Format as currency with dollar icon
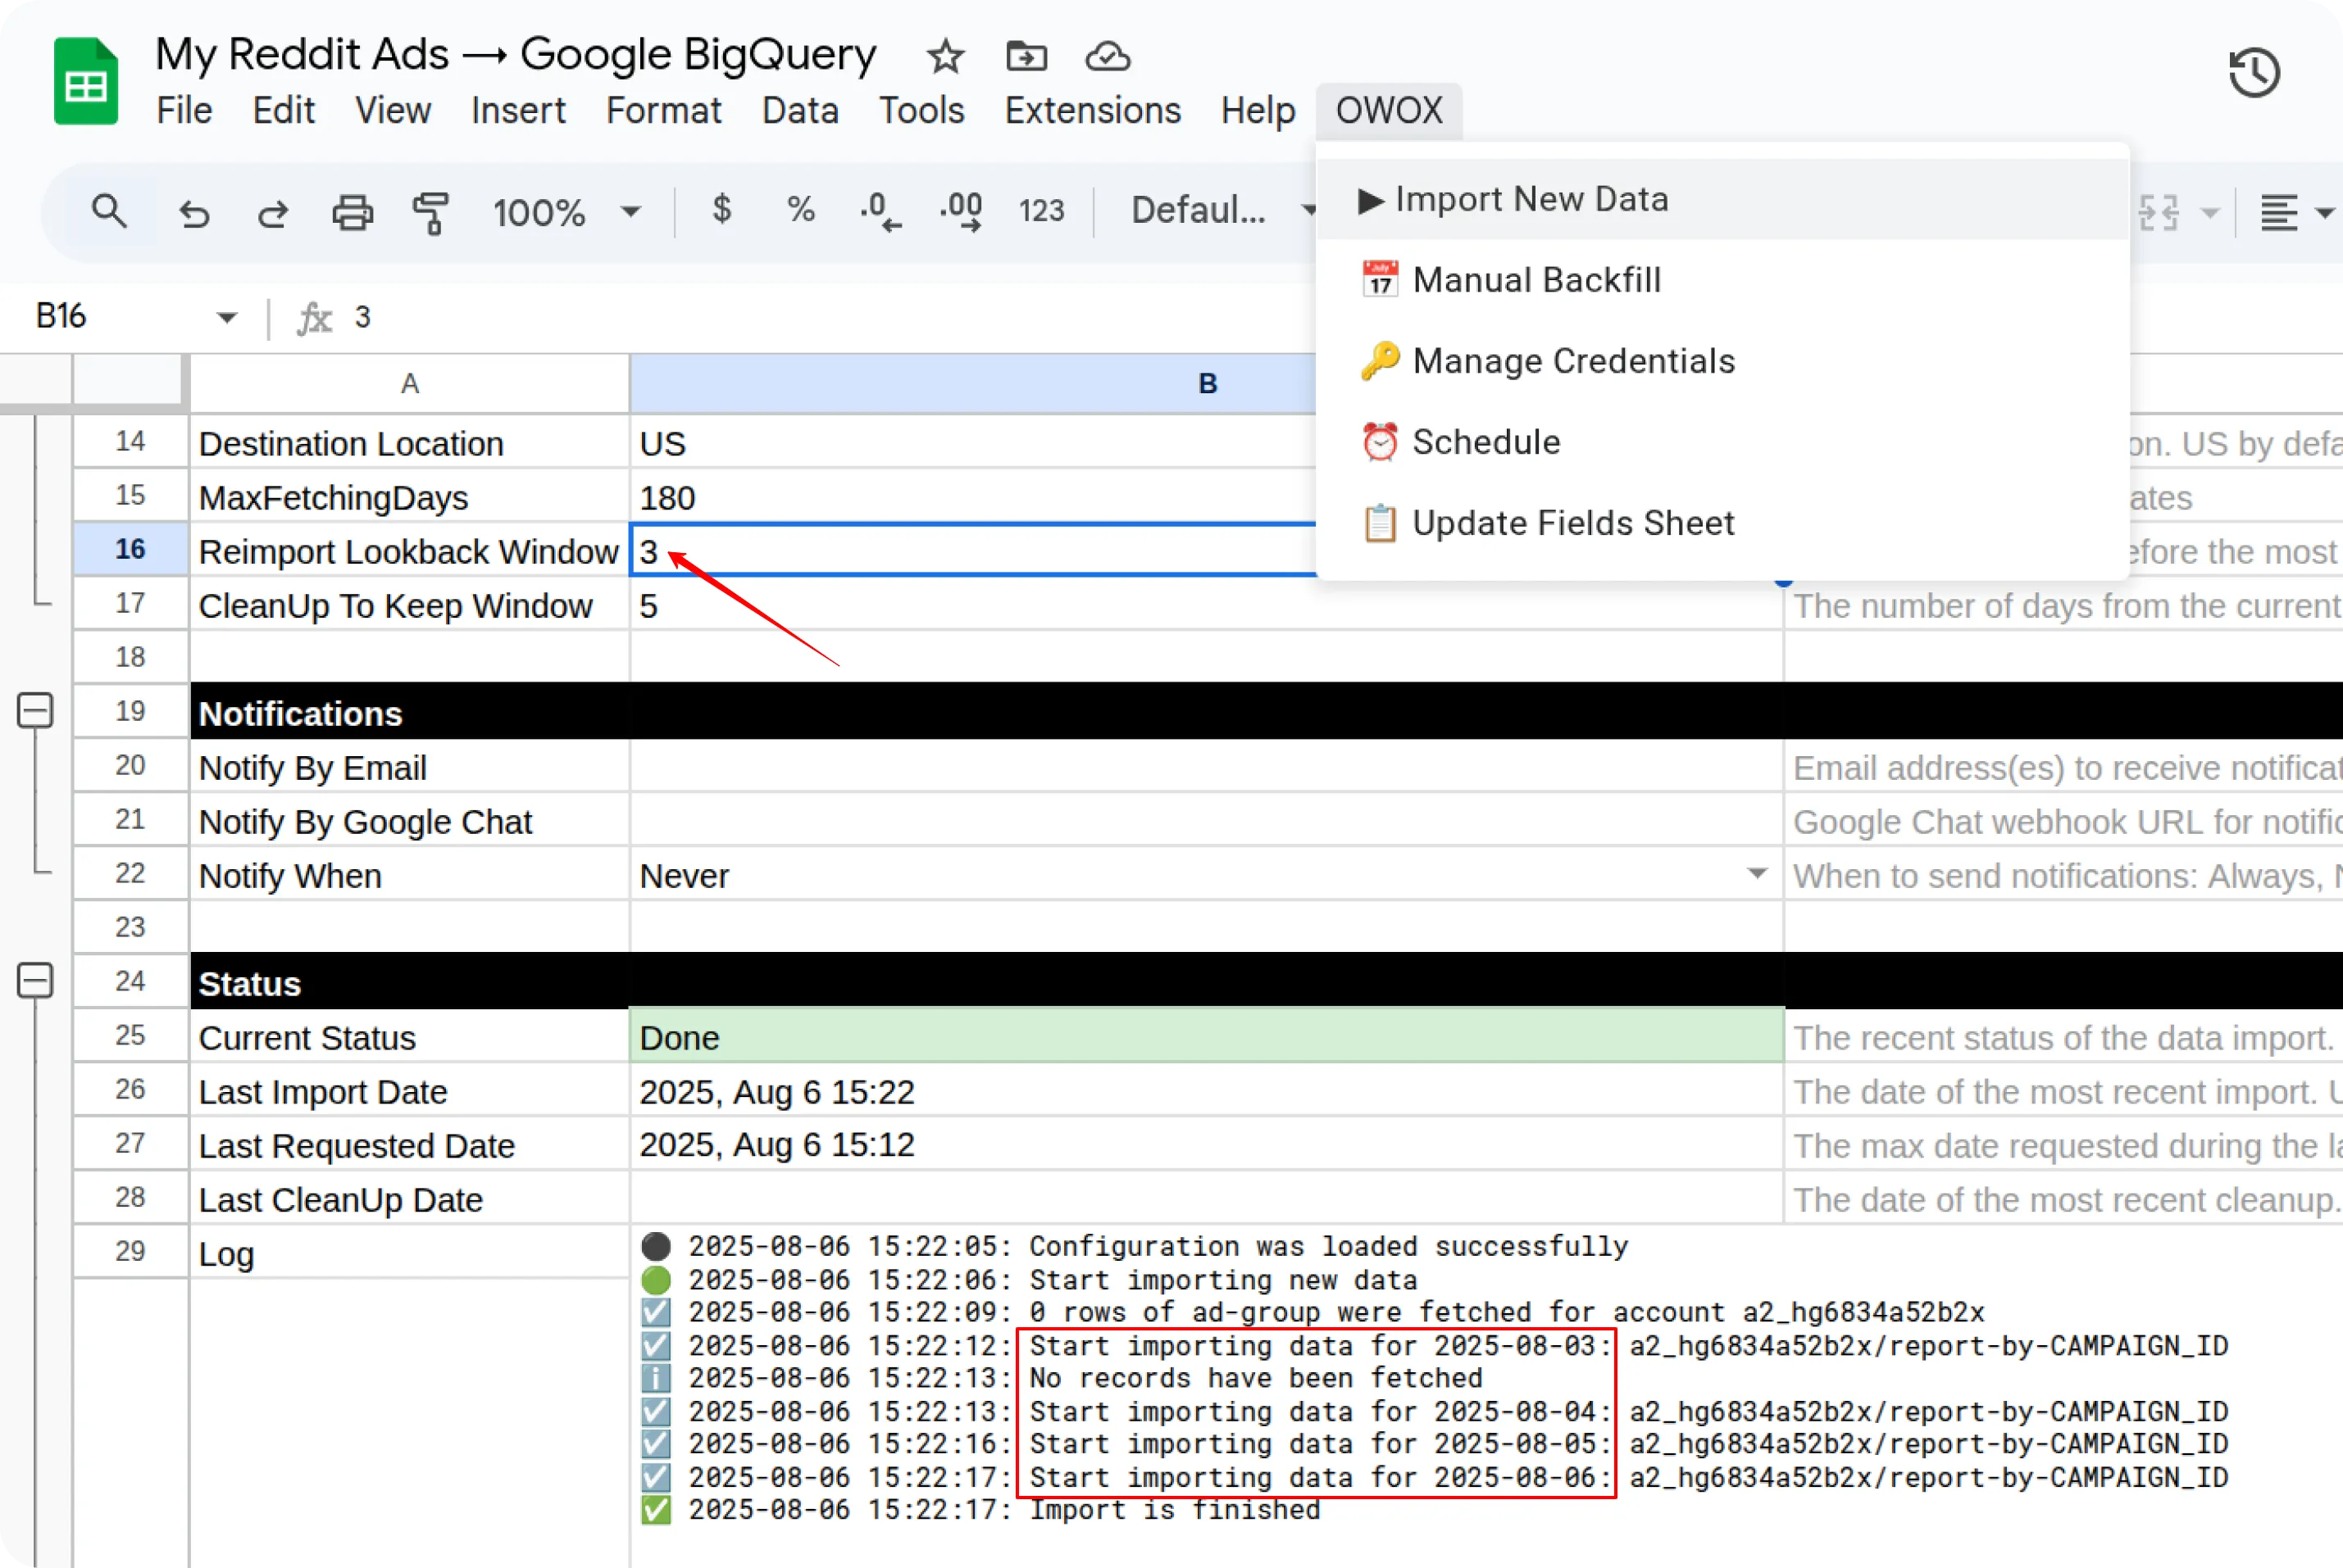This screenshot has width=2343, height=1568. [721, 210]
